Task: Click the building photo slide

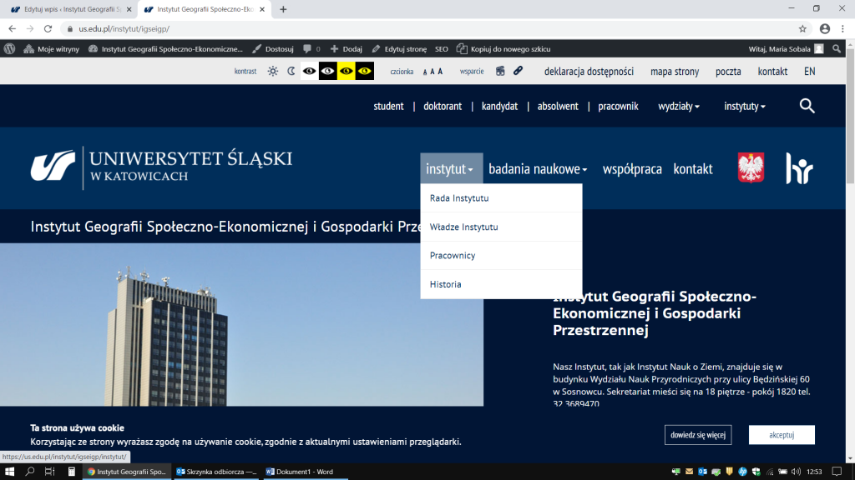Action: 241,324
